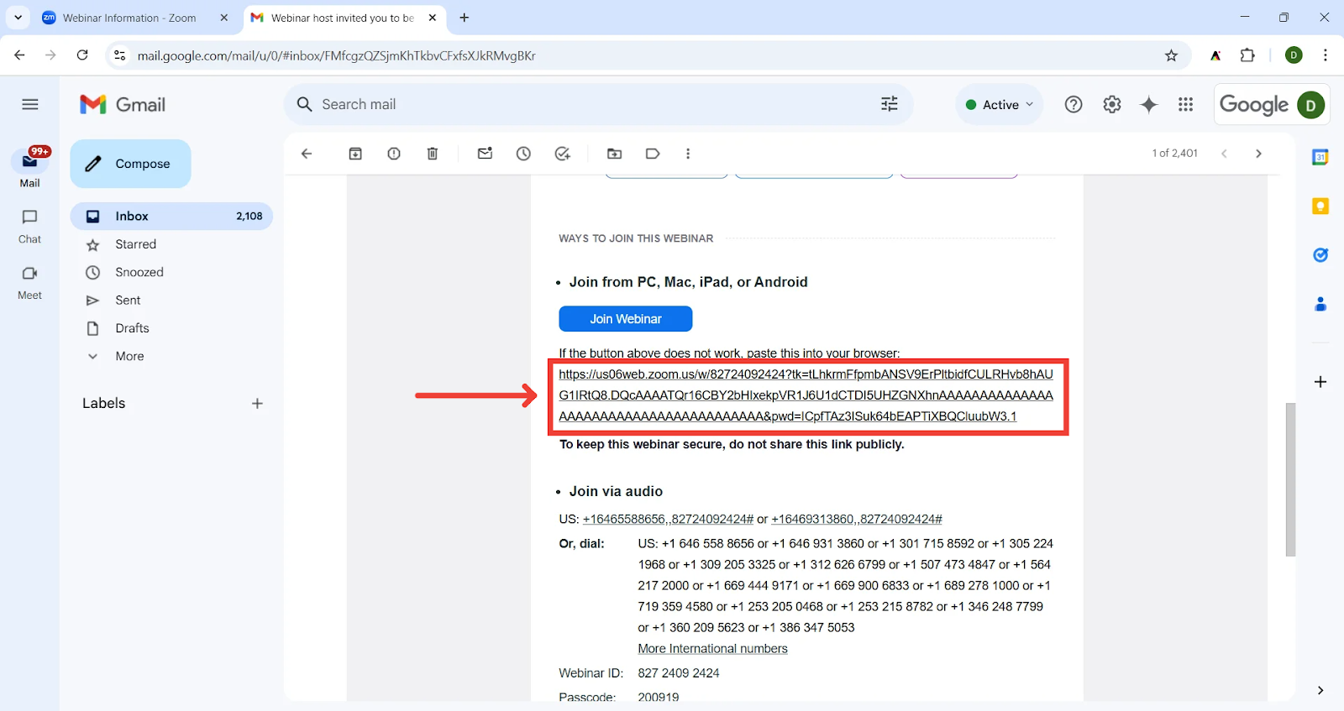Open Gmail settings gear
Screen dimensions: 1344x711
[x=1112, y=104]
